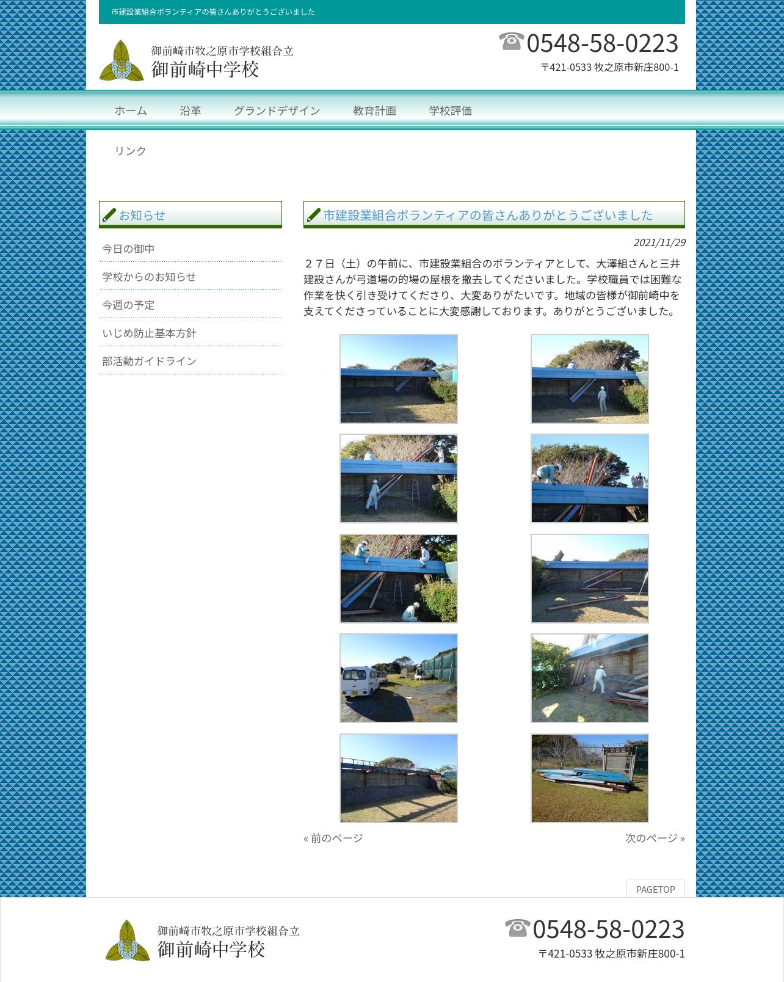Viewport: 784px width, 982px height.
Task: Click footer school name 御前崎中学校
Action: (x=211, y=949)
